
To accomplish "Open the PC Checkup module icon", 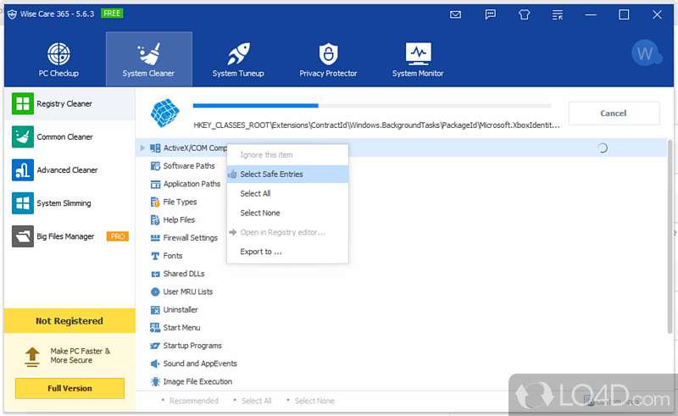I will [58, 54].
